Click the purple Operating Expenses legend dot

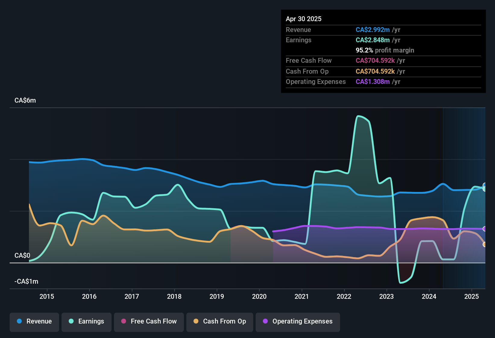pyautogui.click(x=265, y=321)
